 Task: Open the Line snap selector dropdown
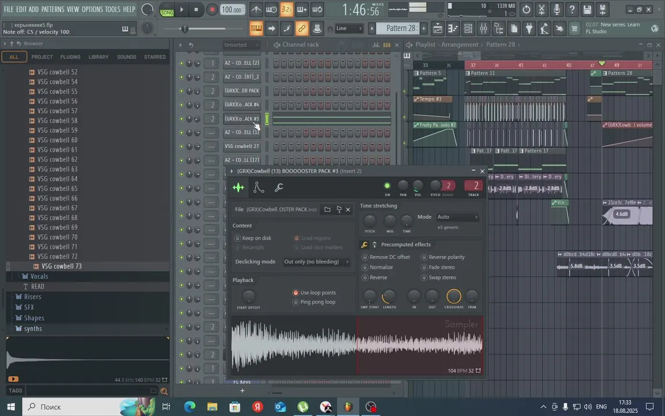tap(349, 28)
